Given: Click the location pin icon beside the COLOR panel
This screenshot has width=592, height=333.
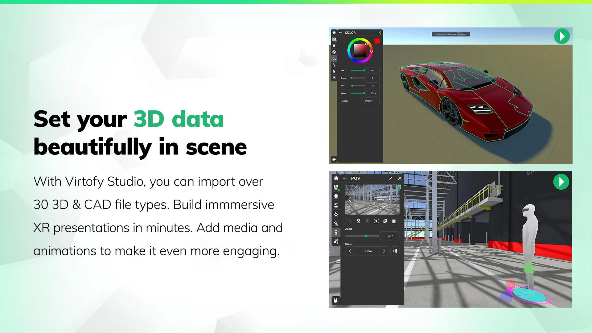Looking at the screenshot, I should pyautogui.click(x=334, y=72).
